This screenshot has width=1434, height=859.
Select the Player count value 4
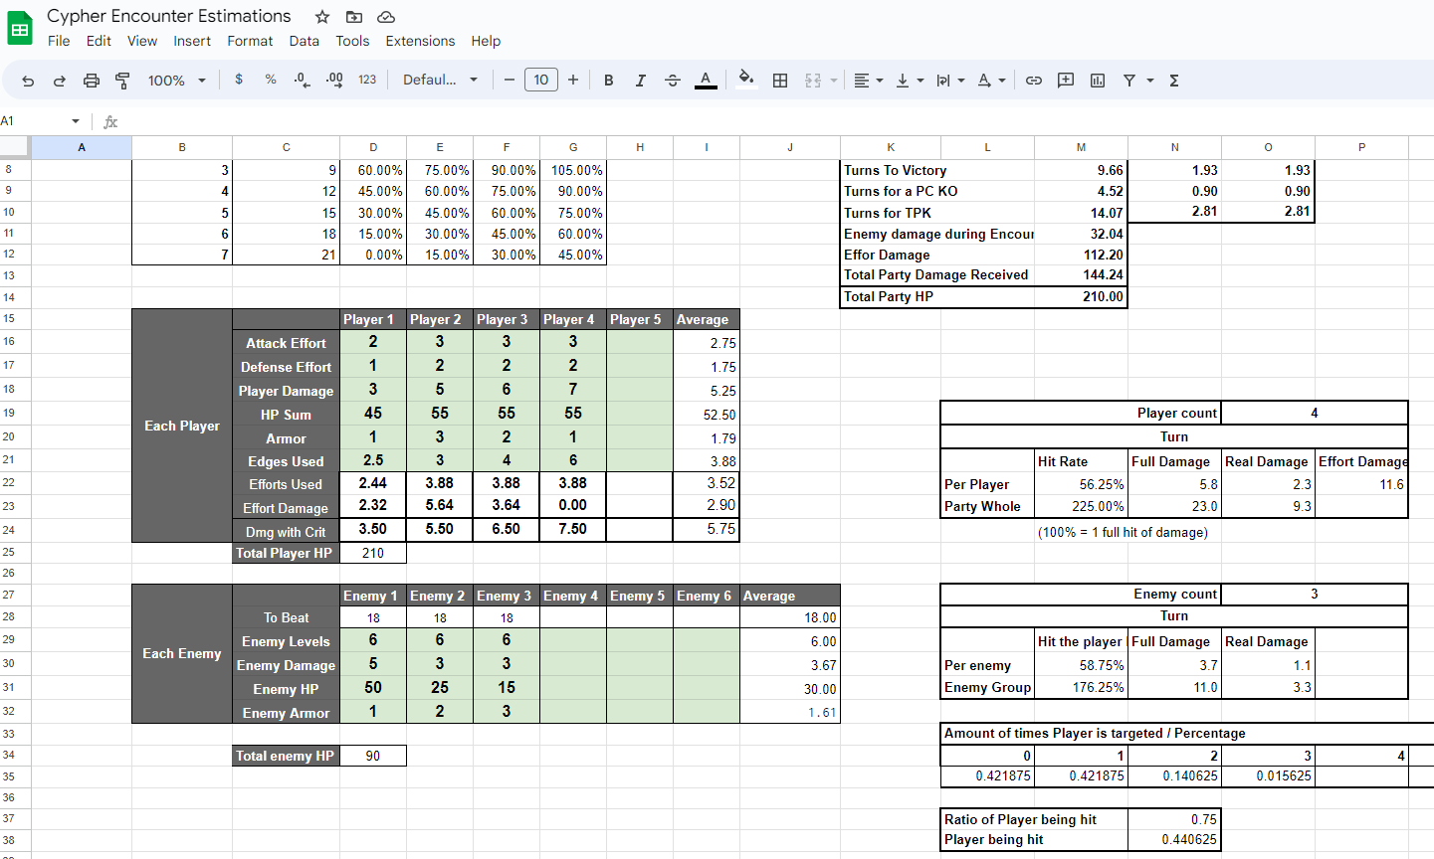1314,413
